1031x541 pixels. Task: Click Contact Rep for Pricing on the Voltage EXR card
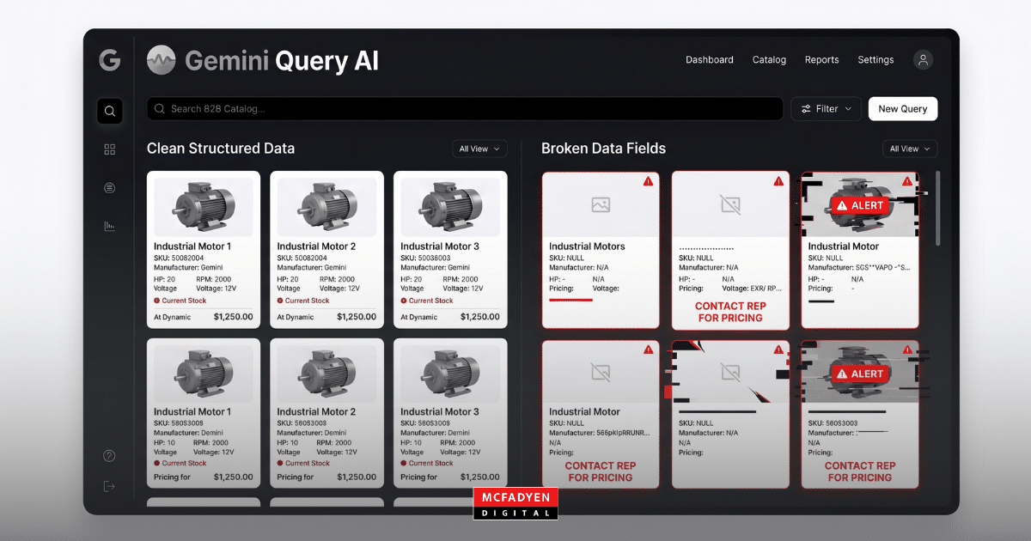(730, 312)
